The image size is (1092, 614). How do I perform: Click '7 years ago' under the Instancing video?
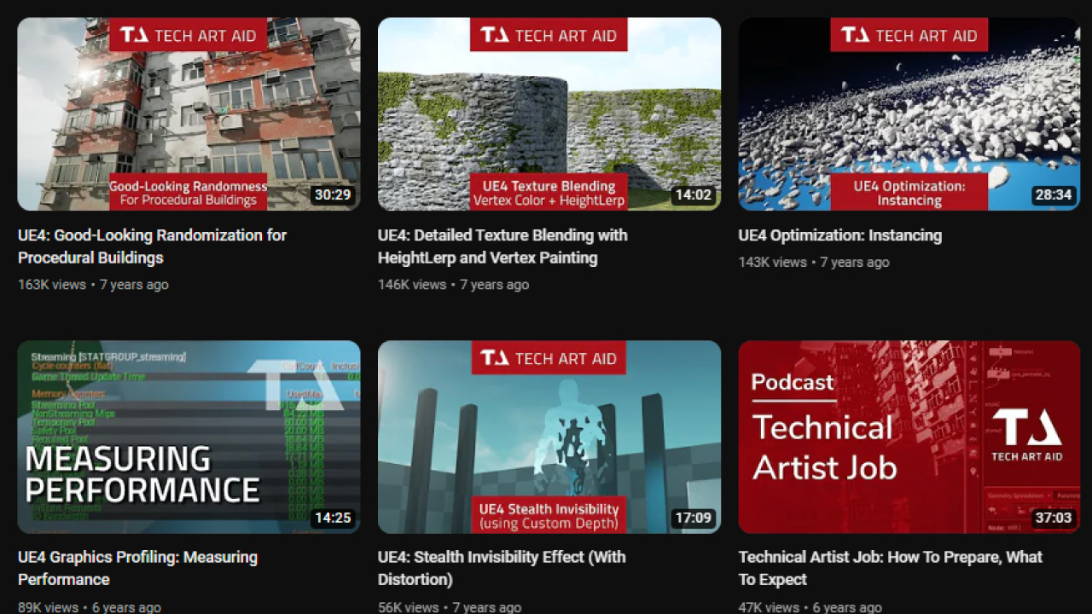point(854,263)
